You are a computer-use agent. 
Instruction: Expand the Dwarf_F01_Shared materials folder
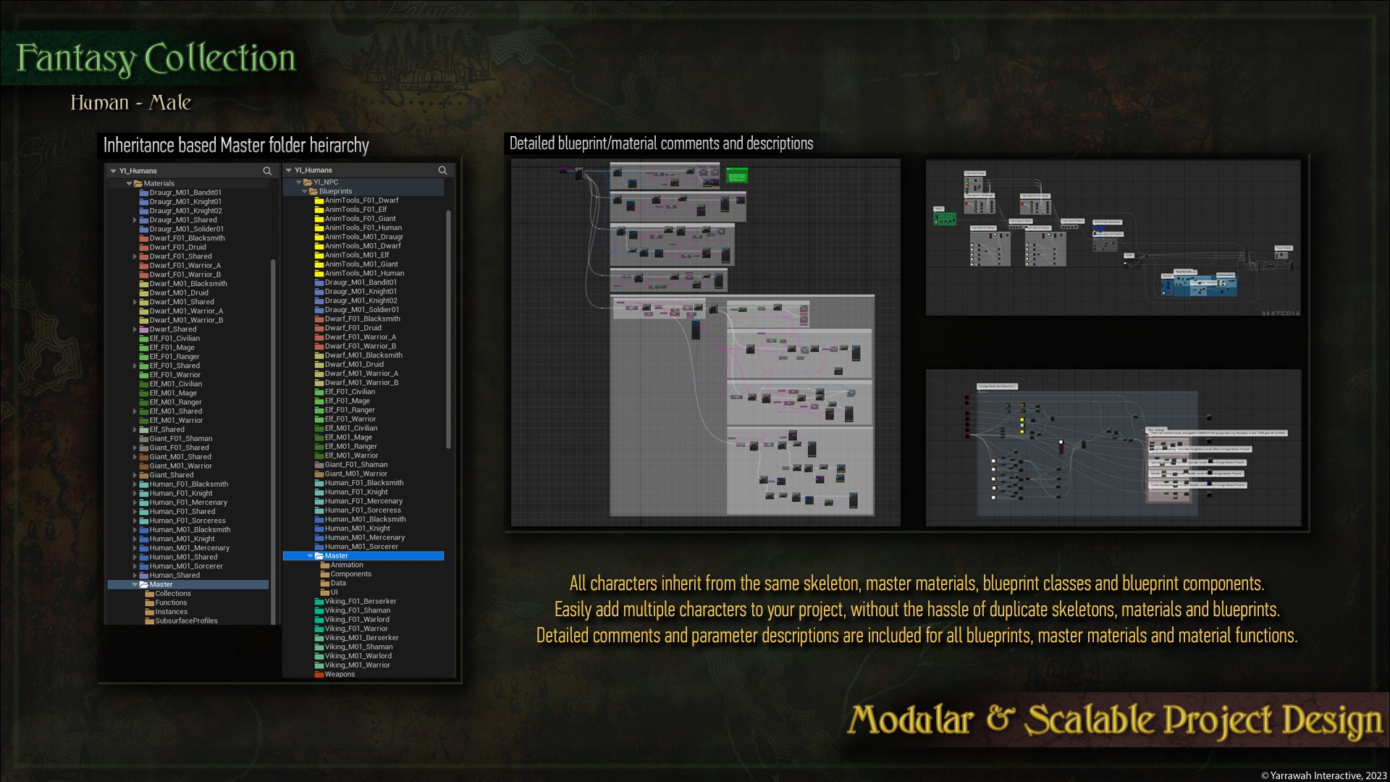pos(134,256)
